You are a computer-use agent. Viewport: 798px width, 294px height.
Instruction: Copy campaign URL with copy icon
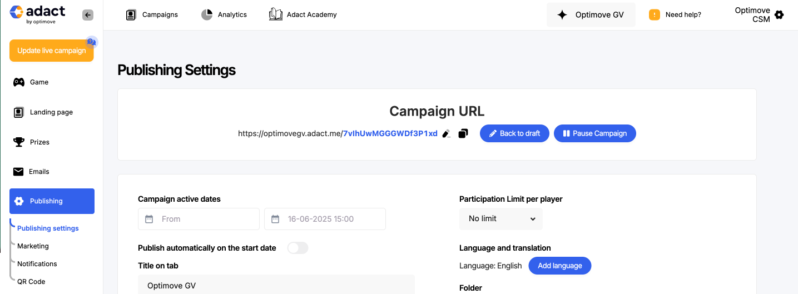point(463,133)
